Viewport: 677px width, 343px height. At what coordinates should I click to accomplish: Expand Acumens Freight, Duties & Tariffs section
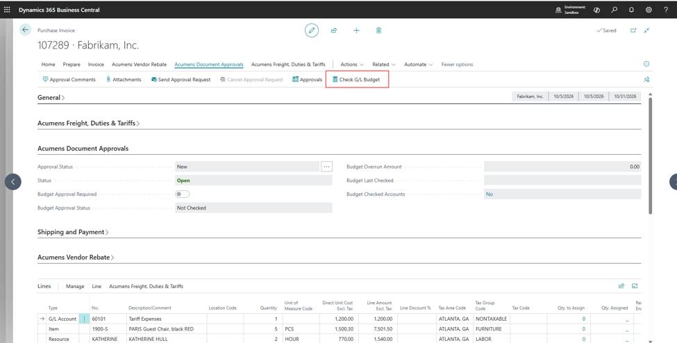coord(88,123)
